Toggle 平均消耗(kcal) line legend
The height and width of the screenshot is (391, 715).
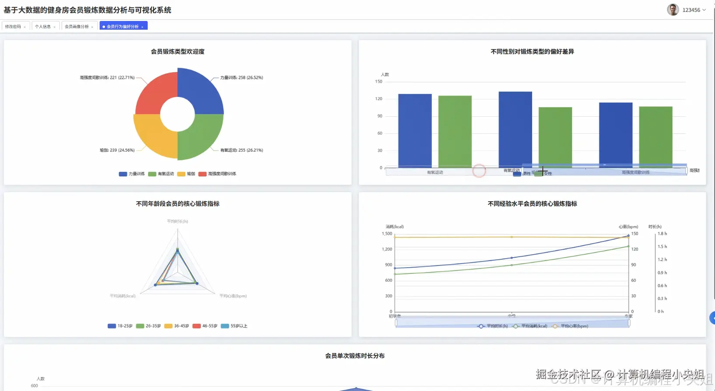pyautogui.click(x=530, y=326)
